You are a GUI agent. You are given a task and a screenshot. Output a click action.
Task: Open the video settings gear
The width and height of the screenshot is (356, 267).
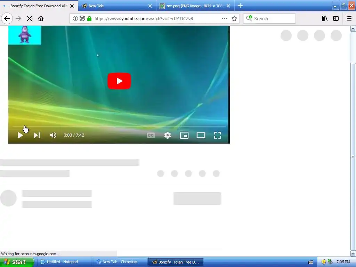point(168,135)
